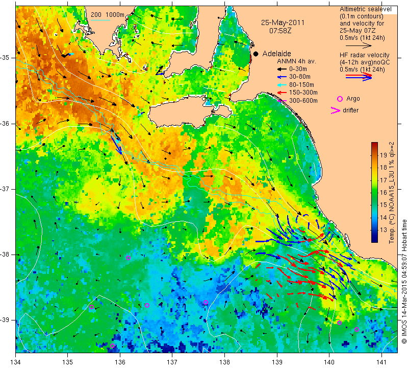Click the 141 longitude axis label
The image size is (408, 368).
pyautogui.click(x=381, y=362)
